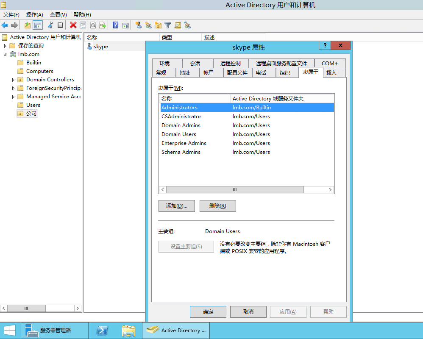423x339 pixels.
Task: Click Add to group toolbar icon
Action: (187, 25)
